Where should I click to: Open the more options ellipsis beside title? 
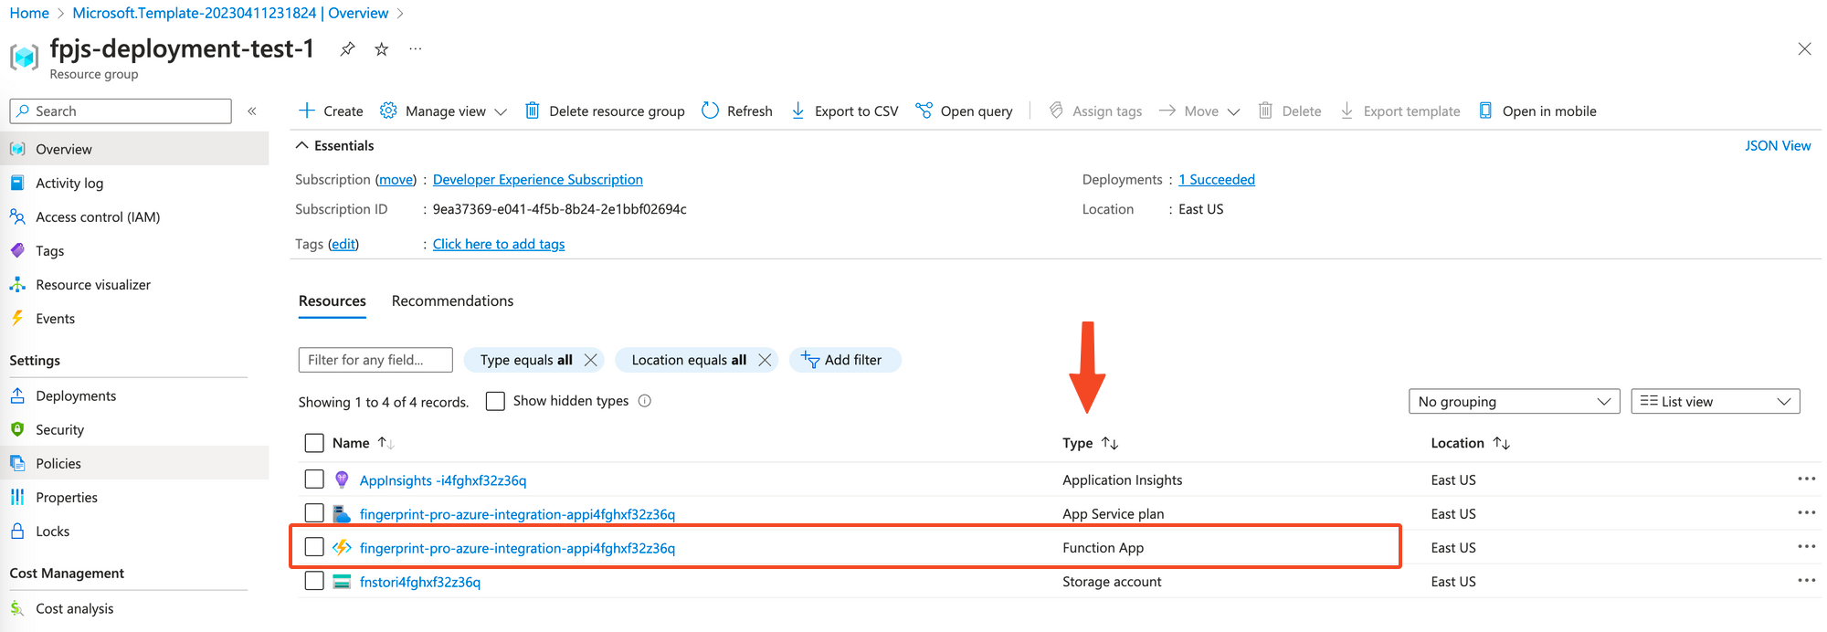(x=416, y=48)
